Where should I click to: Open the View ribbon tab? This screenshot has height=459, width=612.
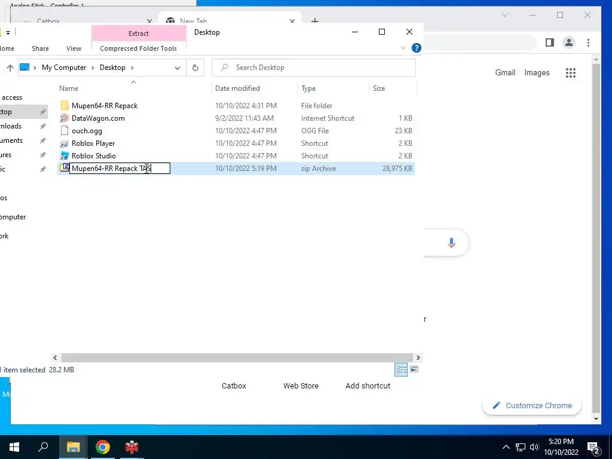74,48
